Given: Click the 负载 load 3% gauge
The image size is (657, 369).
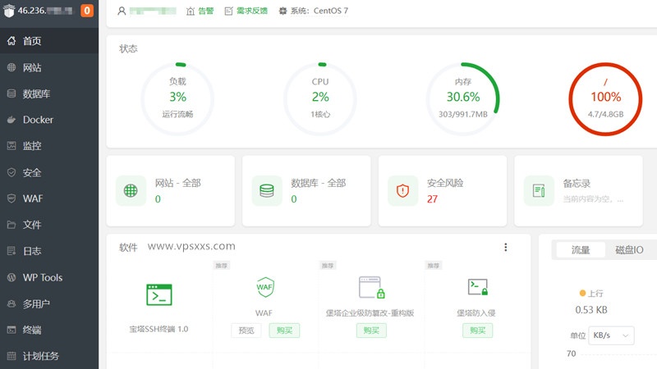Looking at the screenshot, I should pyautogui.click(x=177, y=99).
